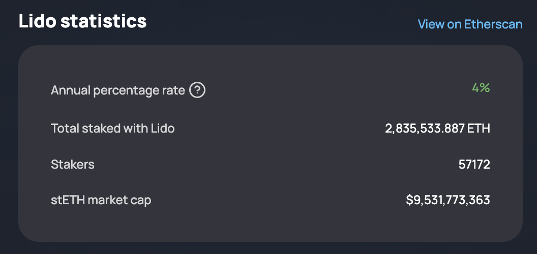The image size is (537, 254).
Task: Select the 2,835,533.887 ETH amount
Action: coord(437,129)
